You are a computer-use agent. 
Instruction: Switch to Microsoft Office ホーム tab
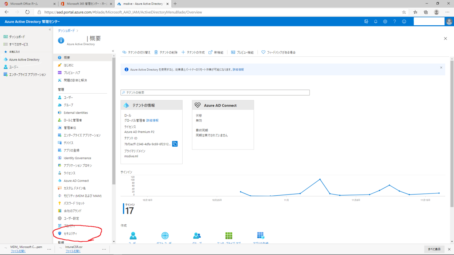point(29,4)
